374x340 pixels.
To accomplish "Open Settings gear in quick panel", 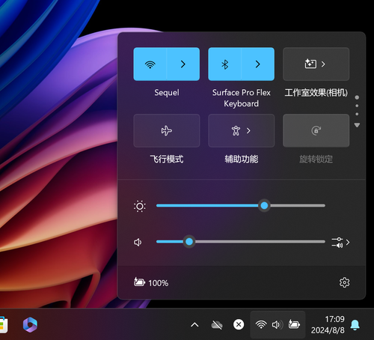I will coord(344,282).
